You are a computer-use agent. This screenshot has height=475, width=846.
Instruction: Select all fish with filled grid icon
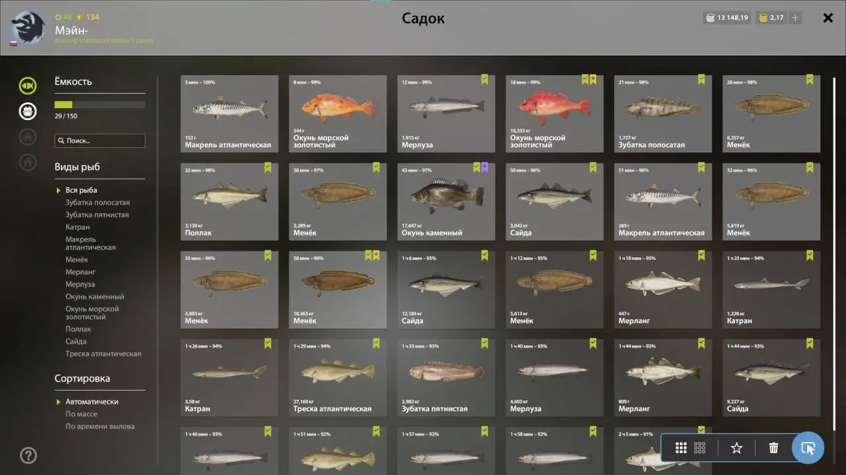pos(681,448)
